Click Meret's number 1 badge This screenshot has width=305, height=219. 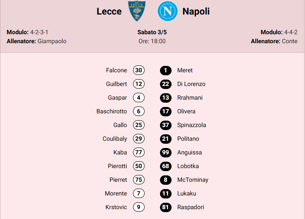click(166, 70)
